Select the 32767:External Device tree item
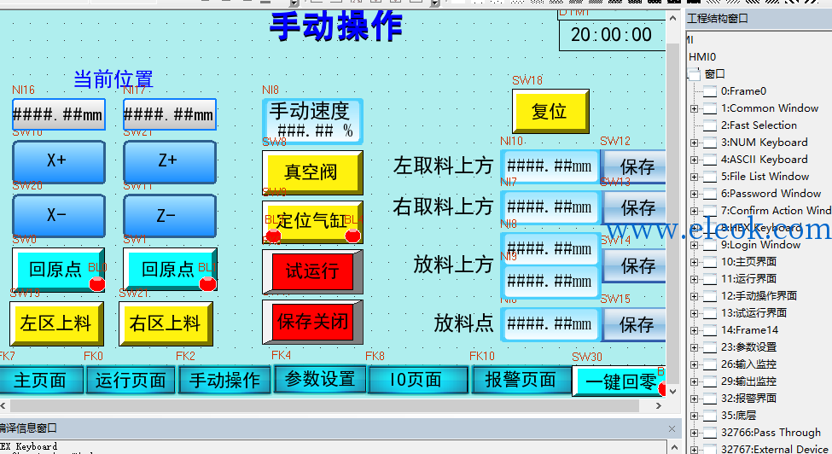 (774, 449)
